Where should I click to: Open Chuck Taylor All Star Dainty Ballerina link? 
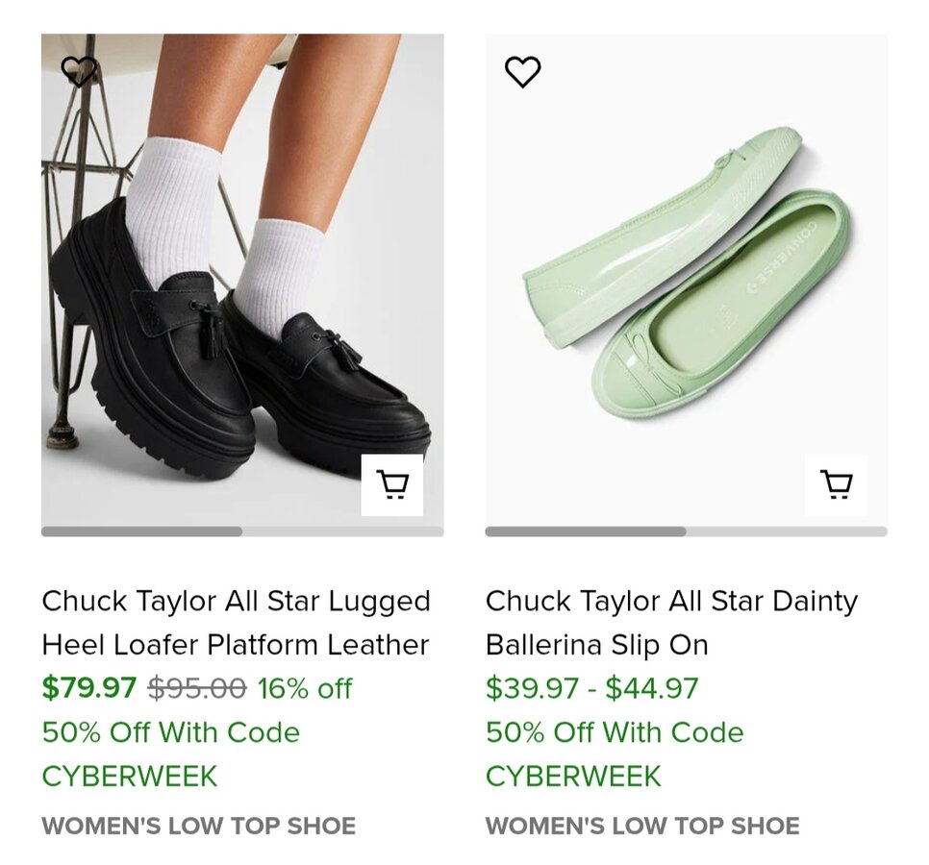(x=671, y=623)
